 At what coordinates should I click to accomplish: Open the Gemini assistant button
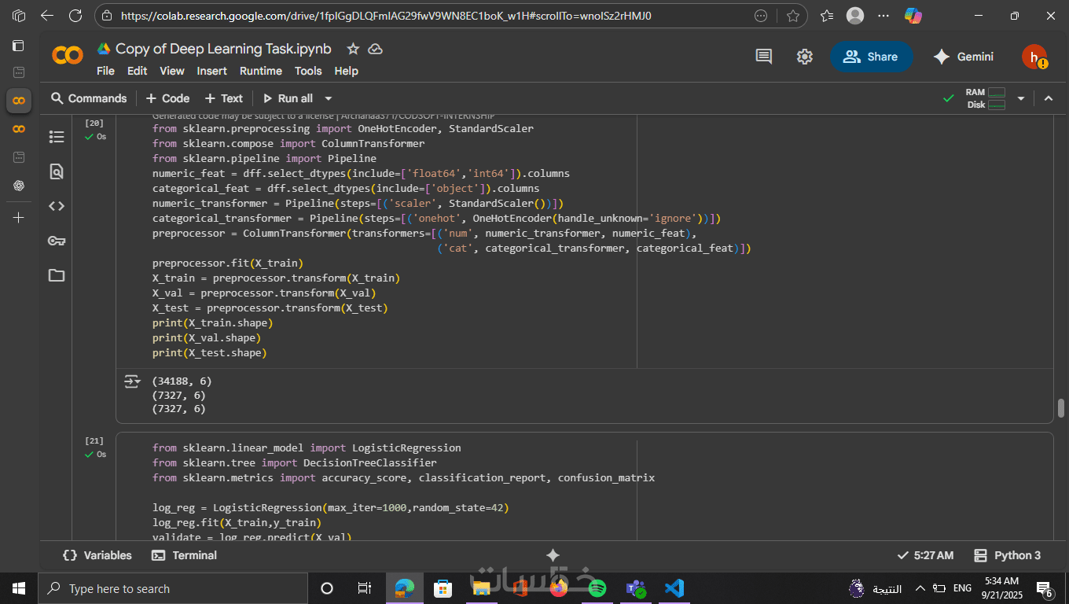(964, 57)
